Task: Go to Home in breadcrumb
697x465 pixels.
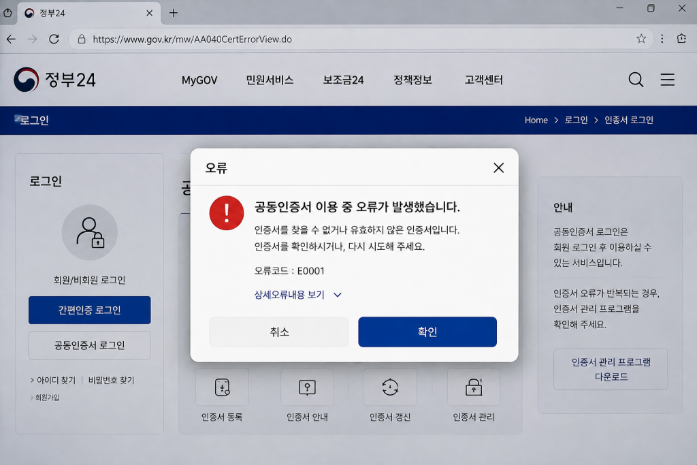Action: (536, 120)
